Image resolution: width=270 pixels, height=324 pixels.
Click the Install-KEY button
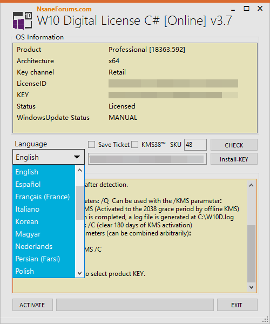(234, 159)
